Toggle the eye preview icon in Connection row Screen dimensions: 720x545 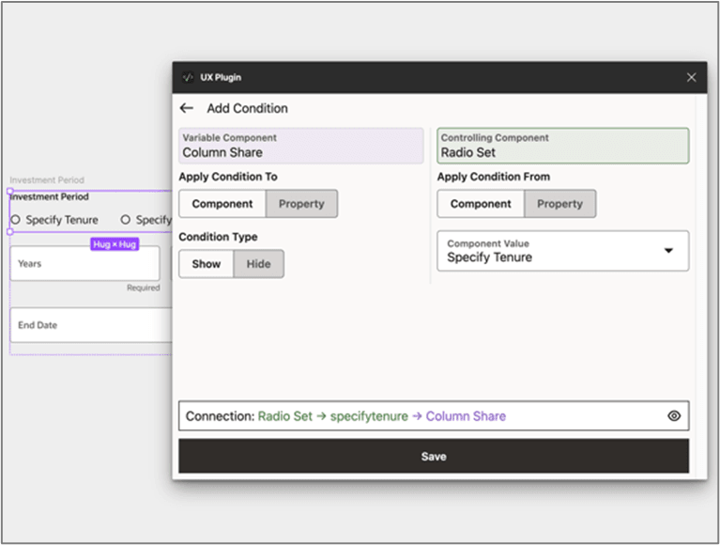click(674, 416)
